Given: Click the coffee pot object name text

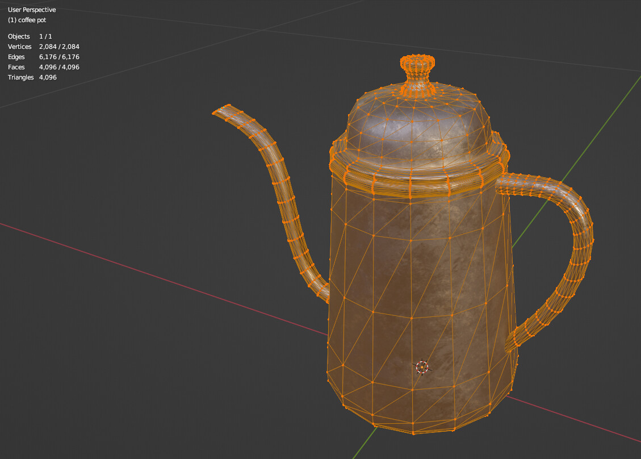Looking at the screenshot, I should [x=27, y=20].
